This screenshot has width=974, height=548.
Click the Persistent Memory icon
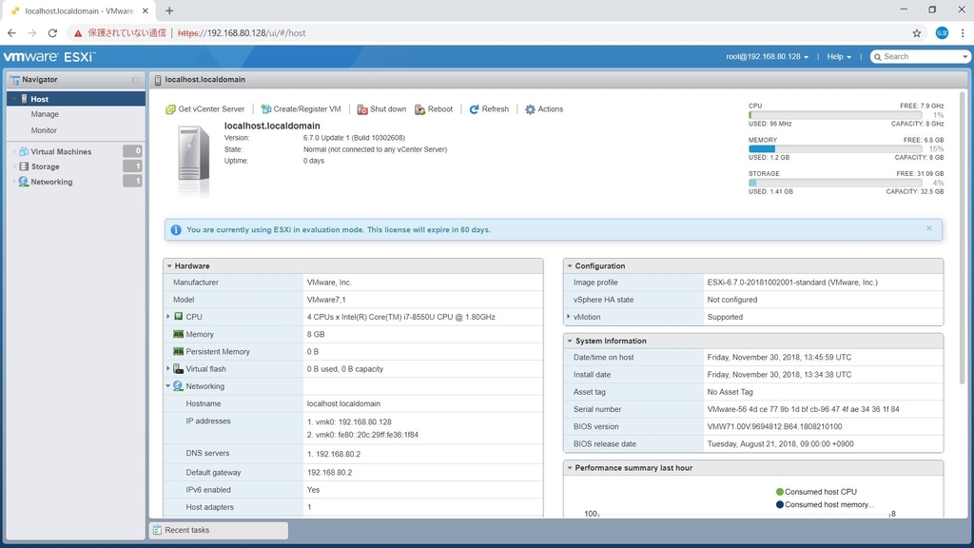point(178,352)
